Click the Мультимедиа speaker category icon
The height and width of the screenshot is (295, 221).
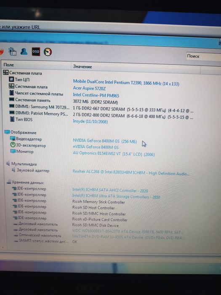click(8, 164)
